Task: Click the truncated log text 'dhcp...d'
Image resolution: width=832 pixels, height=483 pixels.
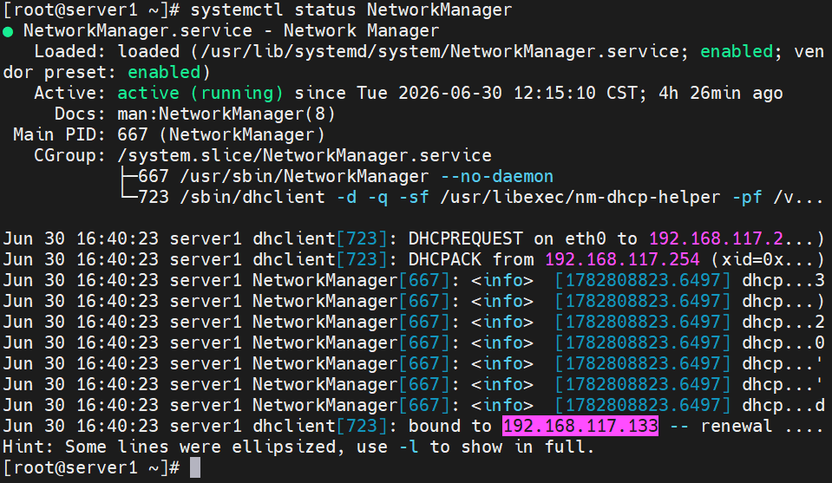Action: pos(783,405)
